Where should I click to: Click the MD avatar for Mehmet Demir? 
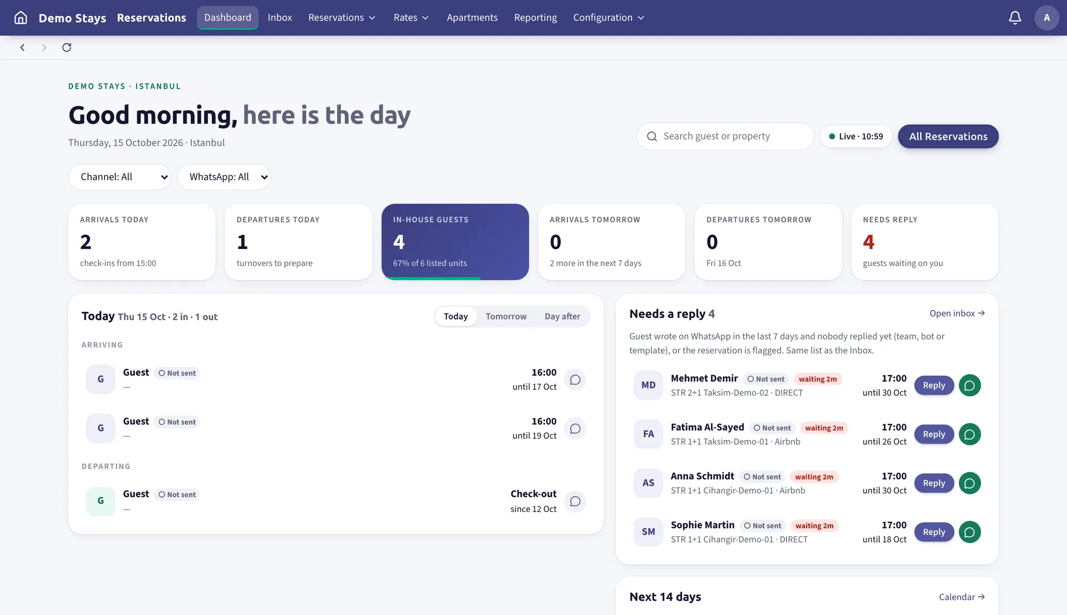pyautogui.click(x=648, y=385)
